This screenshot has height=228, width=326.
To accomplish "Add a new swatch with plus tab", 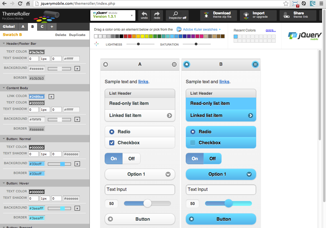I will point(52,27).
